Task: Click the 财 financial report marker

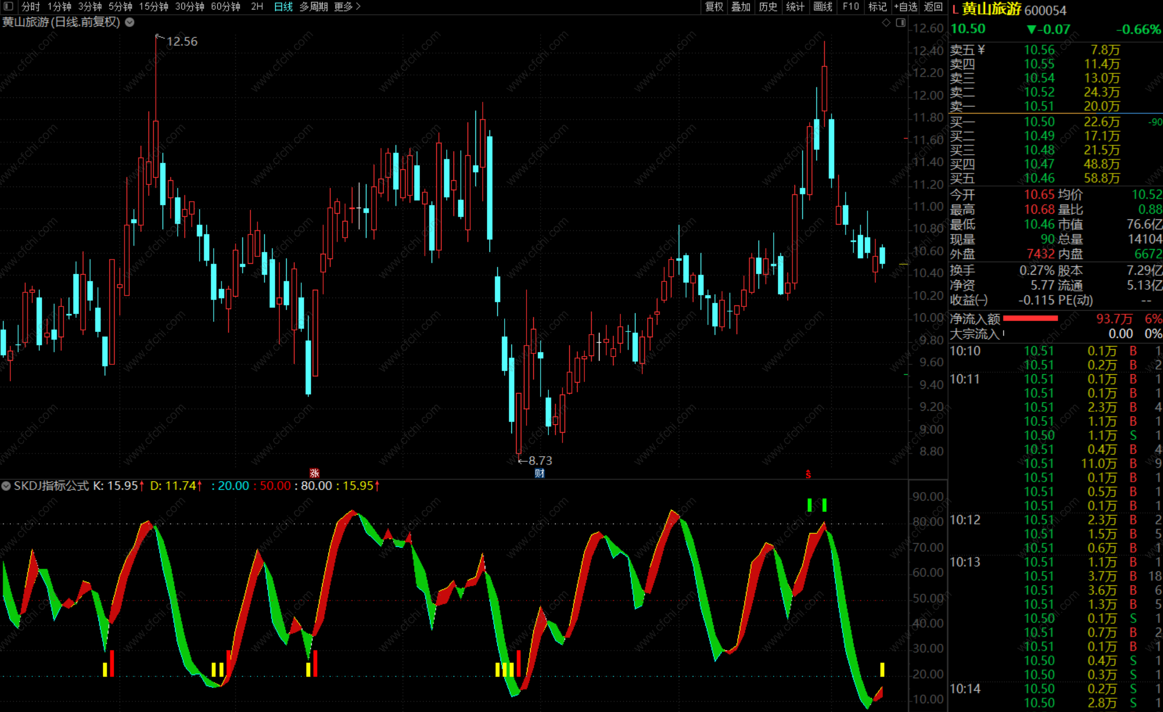Action: tap(540, 473)
